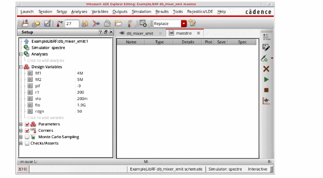Disable the Corners checkbox
The height and width of the screenshot is (178, 323).
pos(27,130)
